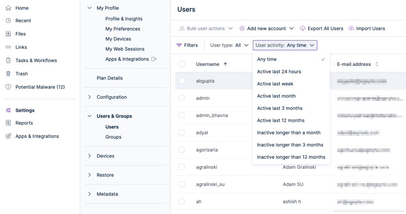
Task: Sort by the Username column header
Action: (x=207, y=64)
